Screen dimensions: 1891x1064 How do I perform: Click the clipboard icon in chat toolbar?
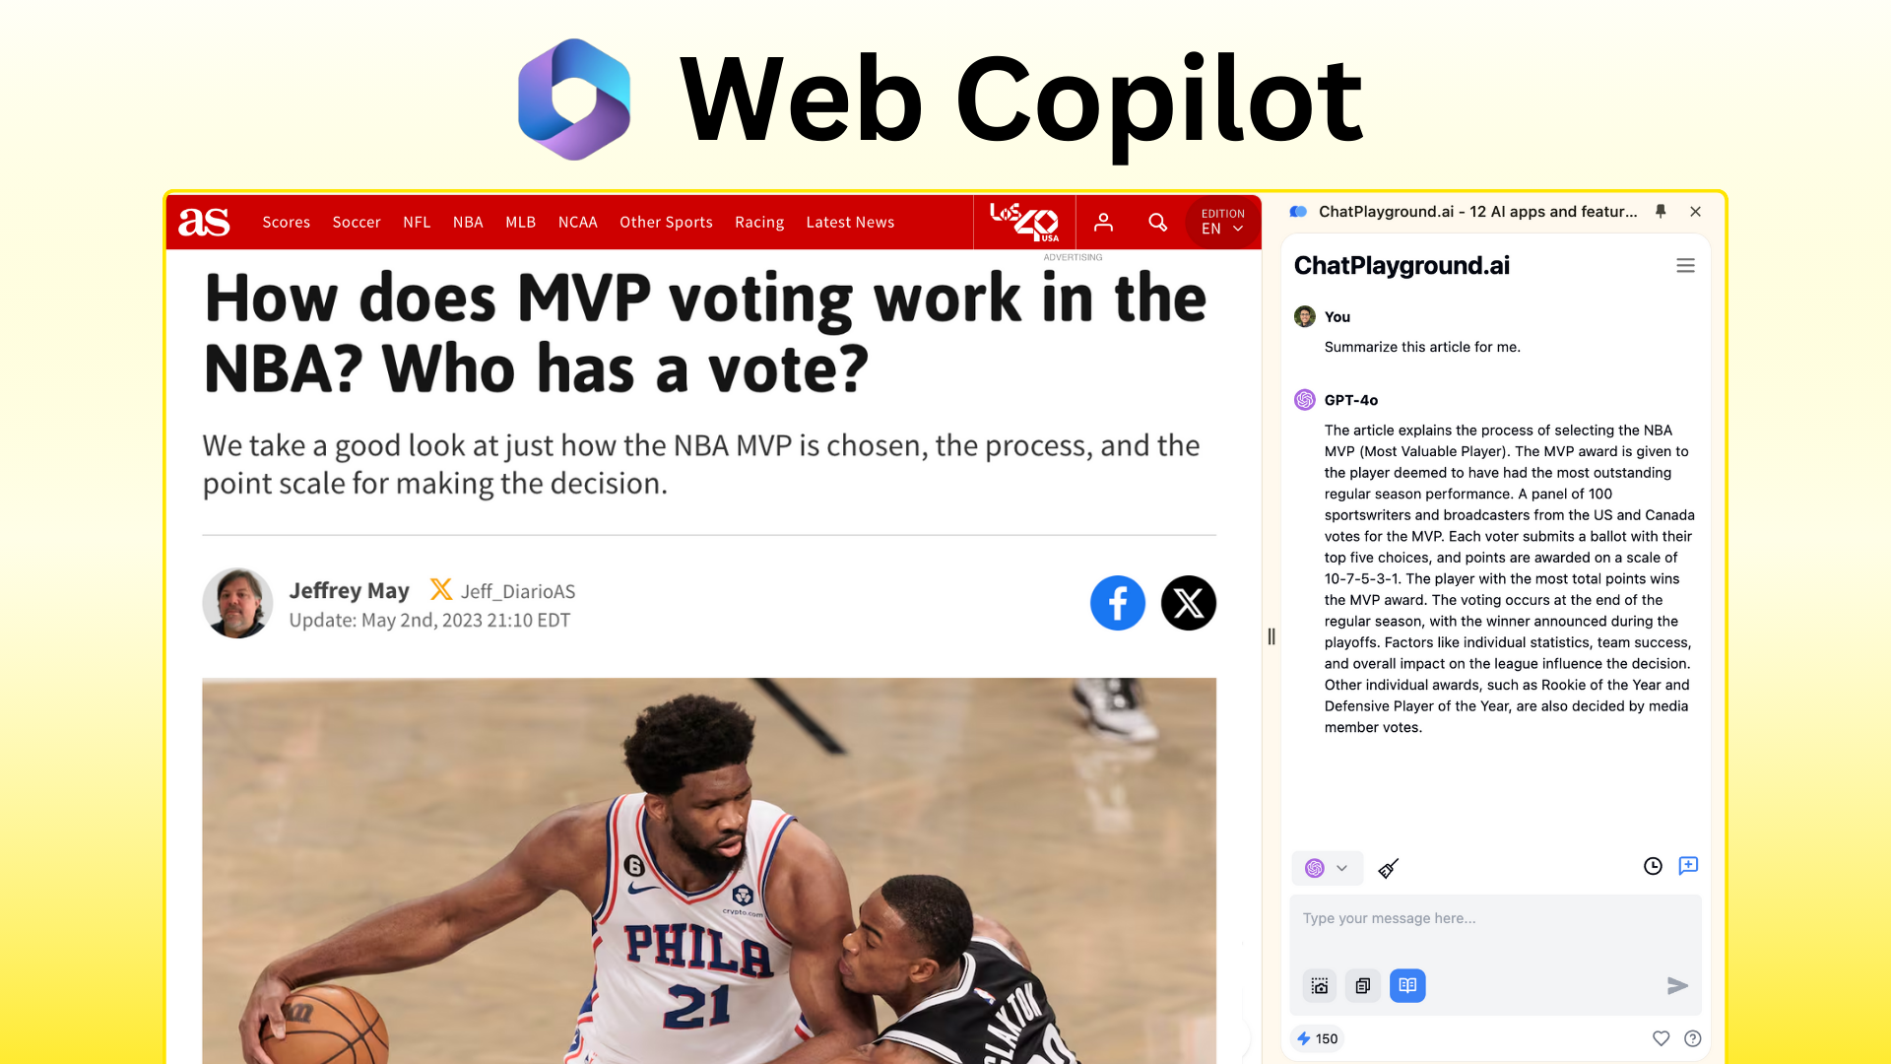point(1362,985)
